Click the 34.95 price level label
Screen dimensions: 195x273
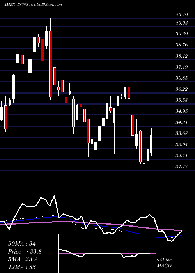182,111
